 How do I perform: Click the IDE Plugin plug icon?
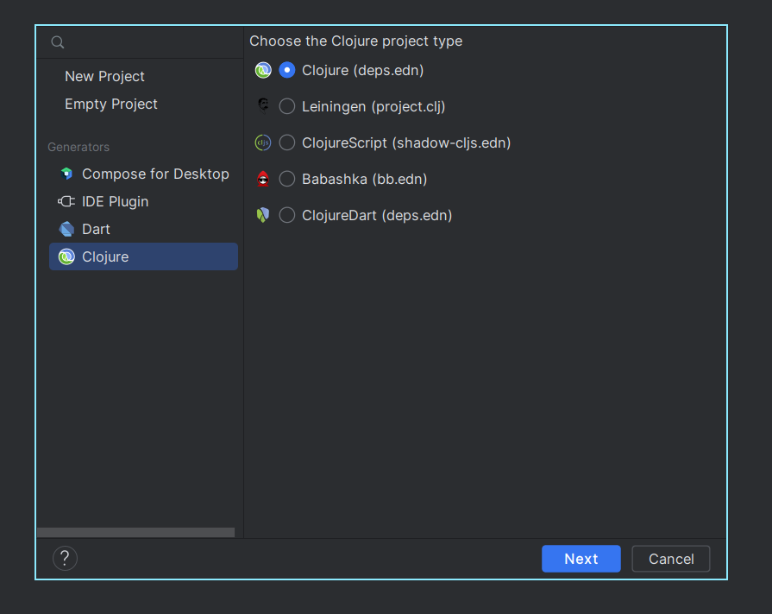(x=66, y=201)
